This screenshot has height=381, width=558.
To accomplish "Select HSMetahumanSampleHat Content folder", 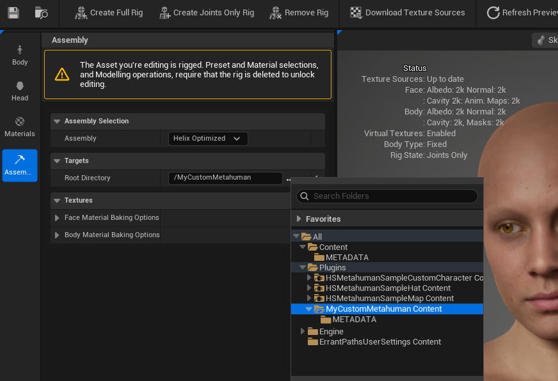I will click(383, 288).
